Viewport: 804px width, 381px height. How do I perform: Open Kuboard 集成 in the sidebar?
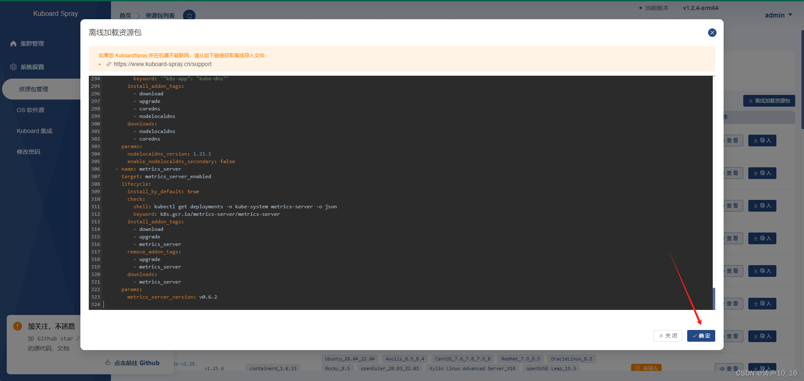pyautogui.click(x=35, y=131)
